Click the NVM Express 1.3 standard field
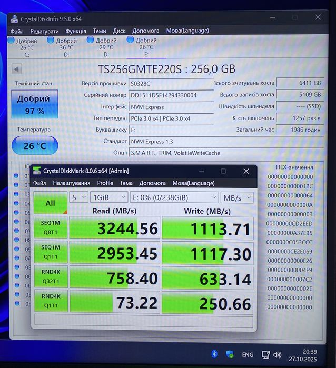Image resolution: width=336 pixels, height=368 pixels. point(226,142)
